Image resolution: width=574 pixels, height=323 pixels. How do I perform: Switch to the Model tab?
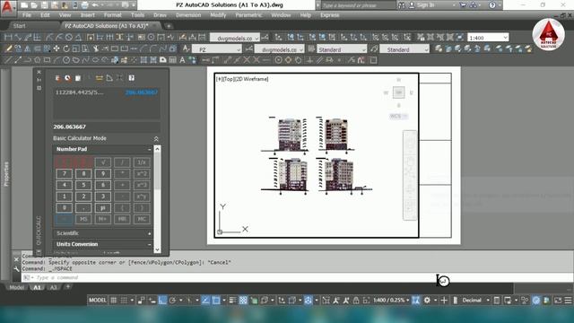16,287
